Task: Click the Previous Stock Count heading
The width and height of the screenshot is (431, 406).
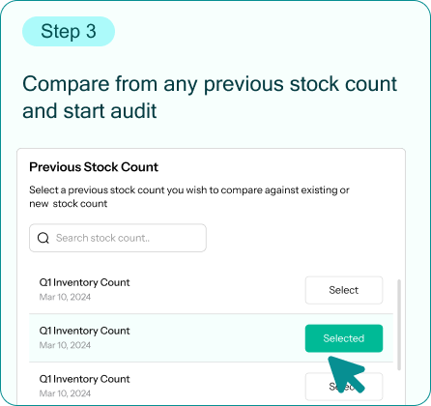Action: 94,167
